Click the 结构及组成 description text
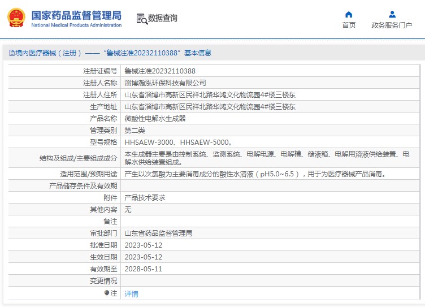This screenshot has width=425, height=307. 267,158
